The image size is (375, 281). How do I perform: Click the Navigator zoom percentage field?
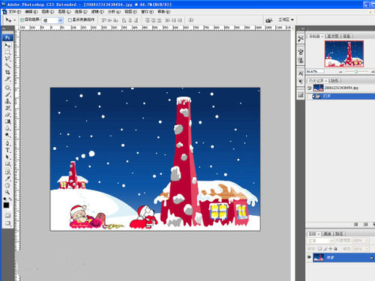[315, 72]
